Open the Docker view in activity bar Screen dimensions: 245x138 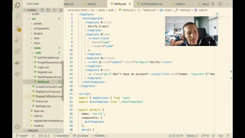(x=17, y=63)
